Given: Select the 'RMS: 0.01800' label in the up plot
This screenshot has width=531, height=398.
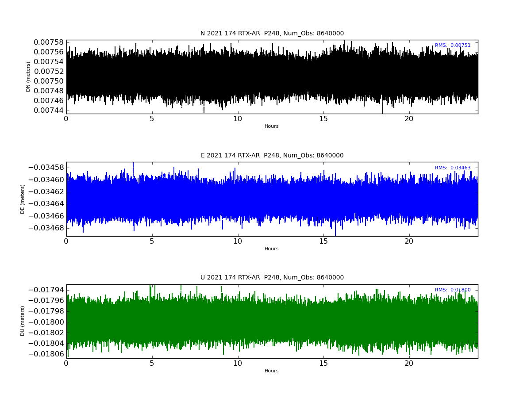Looking at the screenshot, I should pyautogui.click(x=453, y=290).
